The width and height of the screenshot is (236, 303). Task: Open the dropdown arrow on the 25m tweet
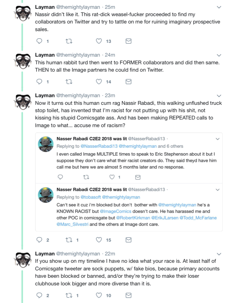click(219, 7)
